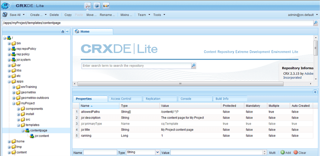Click the Multi label next to Value field
Screen dimensions: 320x156
tap(272, 153)
